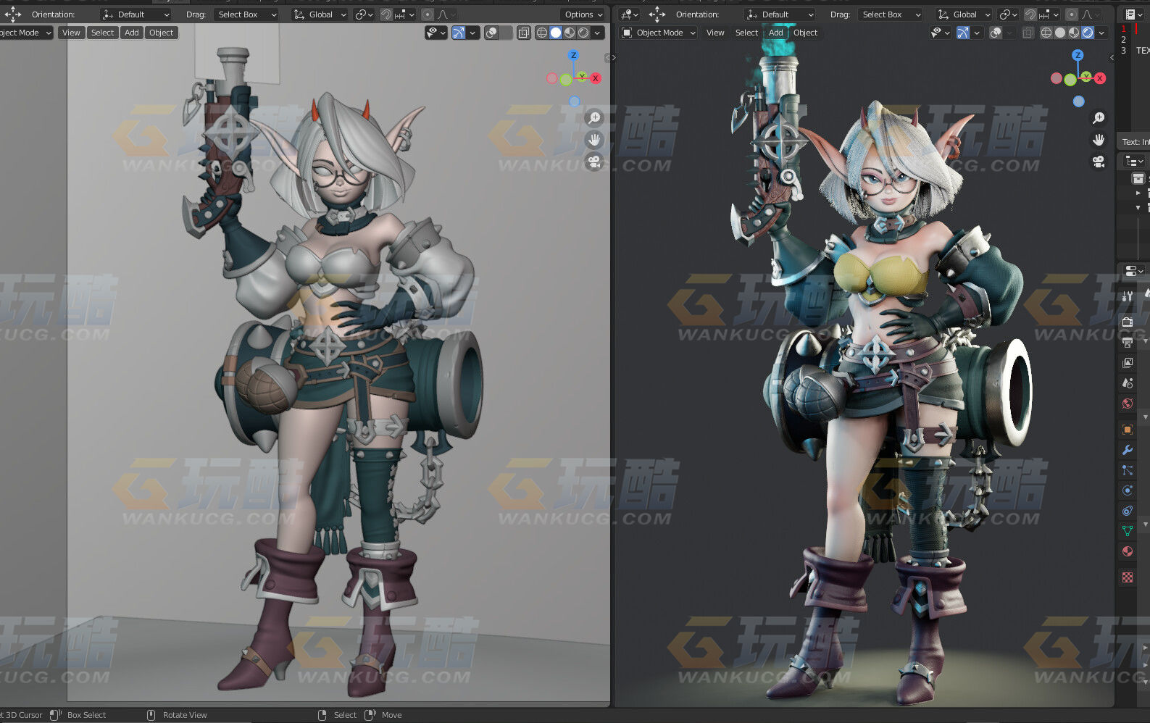Open the Material properties tab
1150x723 pixels.
pyautogui.click(x=1128, y=551)
